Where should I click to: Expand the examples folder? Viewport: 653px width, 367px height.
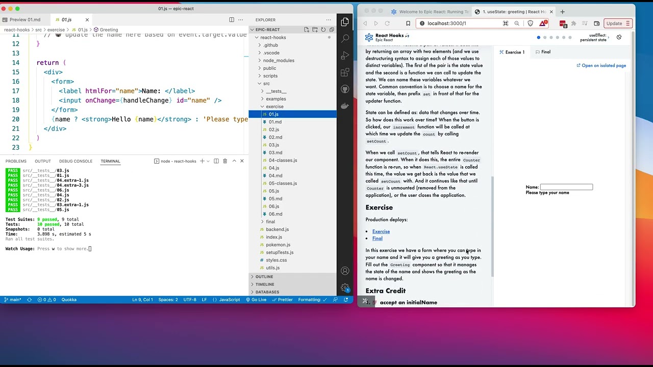click(275, 99)
